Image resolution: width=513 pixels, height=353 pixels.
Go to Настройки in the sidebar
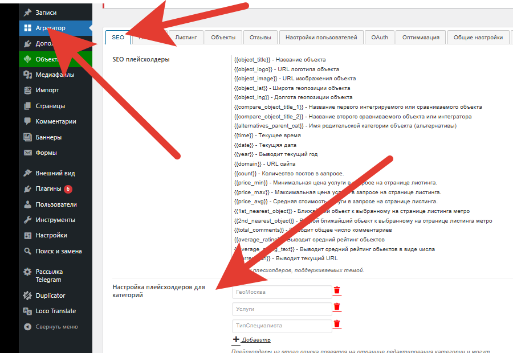pyautogui.click(x=51, y=235)
